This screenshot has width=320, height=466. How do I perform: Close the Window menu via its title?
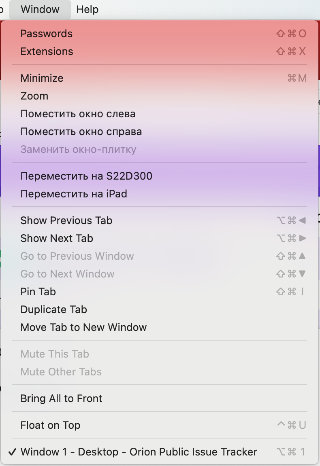(x=40, y=9)
